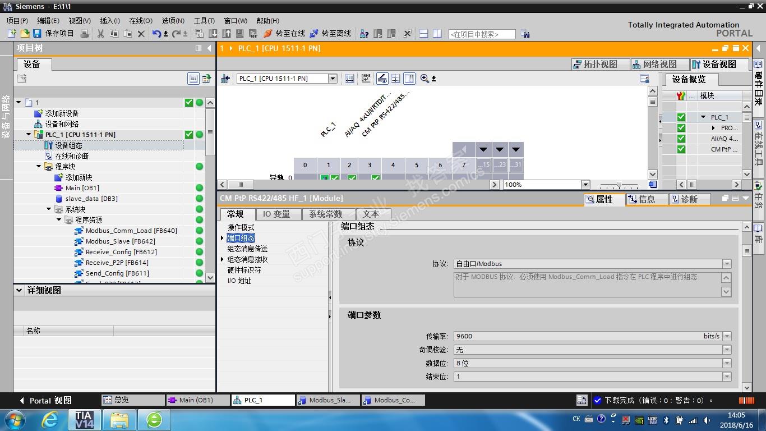The height and width of the screenshot is (431, 766).
Task: Open the 结束位 stop bits dropdown
Action: tap(727, 377)
